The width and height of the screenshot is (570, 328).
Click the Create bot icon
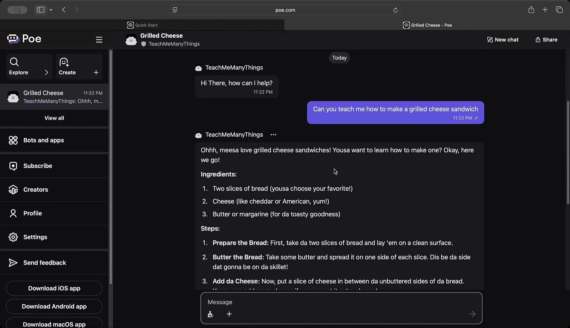click(64, 62)
